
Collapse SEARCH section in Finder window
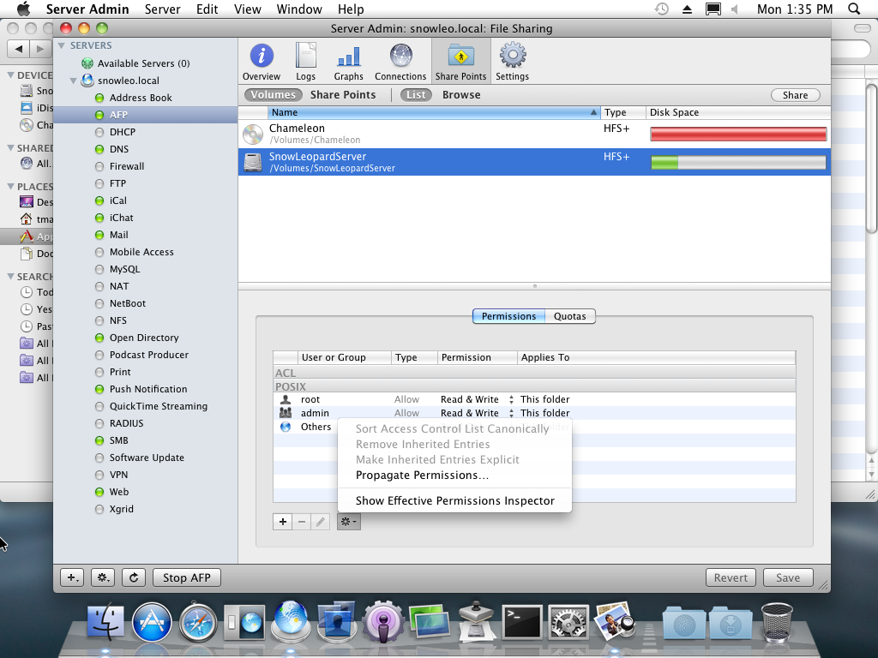(10, 277)
